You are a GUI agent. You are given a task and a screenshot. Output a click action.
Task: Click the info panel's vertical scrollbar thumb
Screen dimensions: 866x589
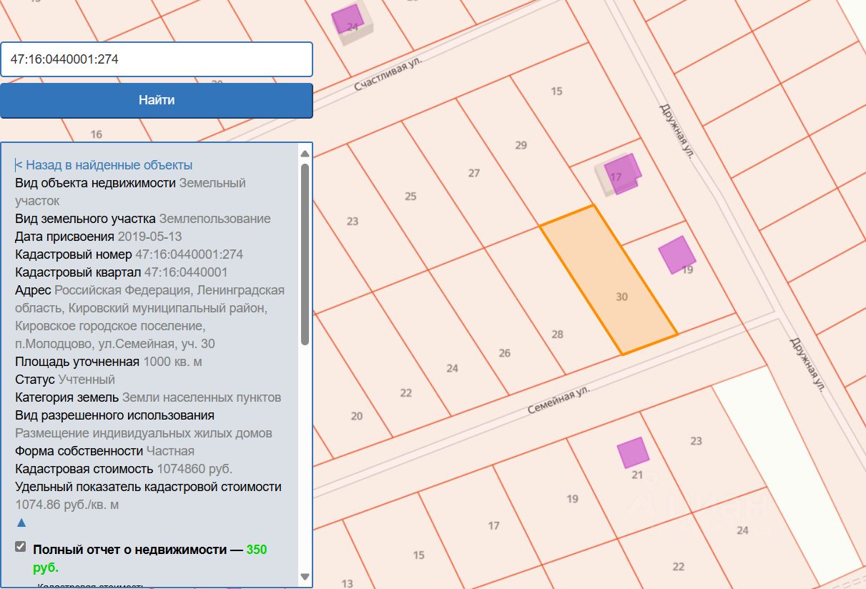pyautogui.click(x=305, y=254)
